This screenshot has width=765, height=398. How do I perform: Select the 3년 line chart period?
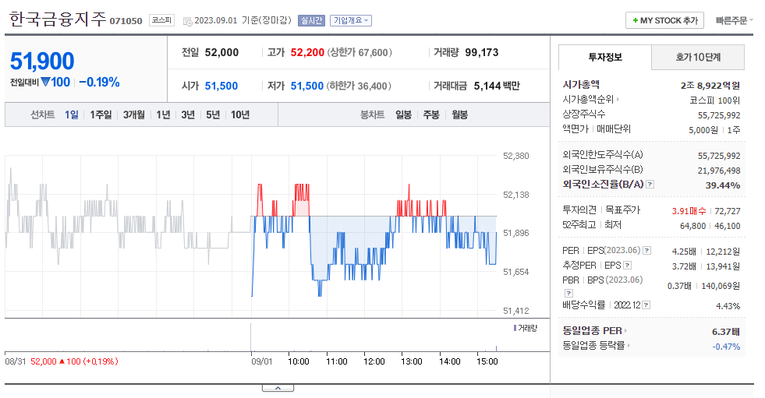[x=188, y=114]
